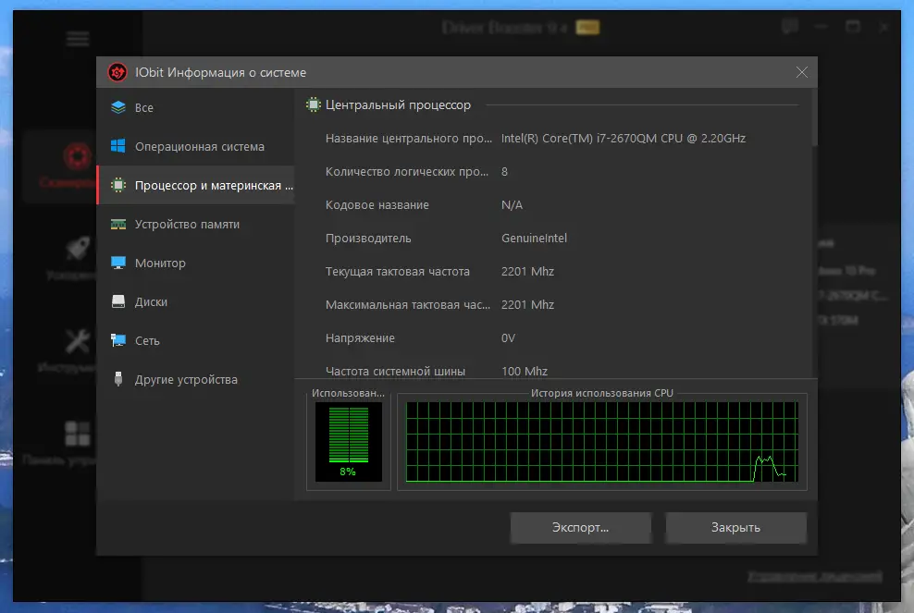Click Driver Booster feedback icon in title bar
Viewport: 914px width, 613px height.
(790, 26)
